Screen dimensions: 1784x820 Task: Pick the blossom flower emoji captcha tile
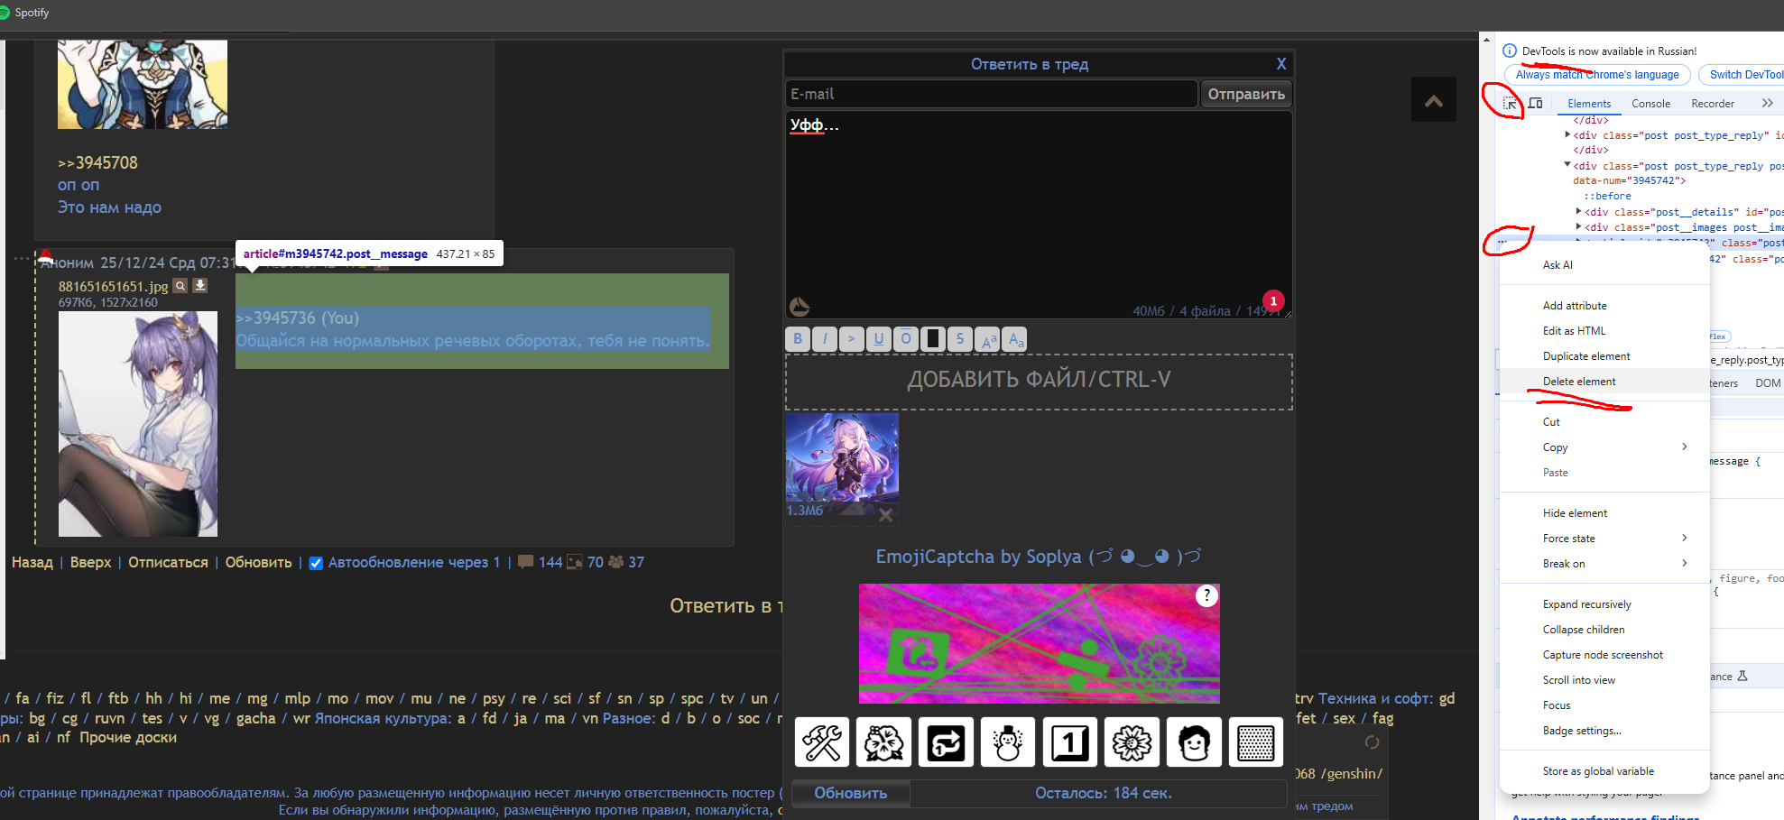click(1132, 742)
